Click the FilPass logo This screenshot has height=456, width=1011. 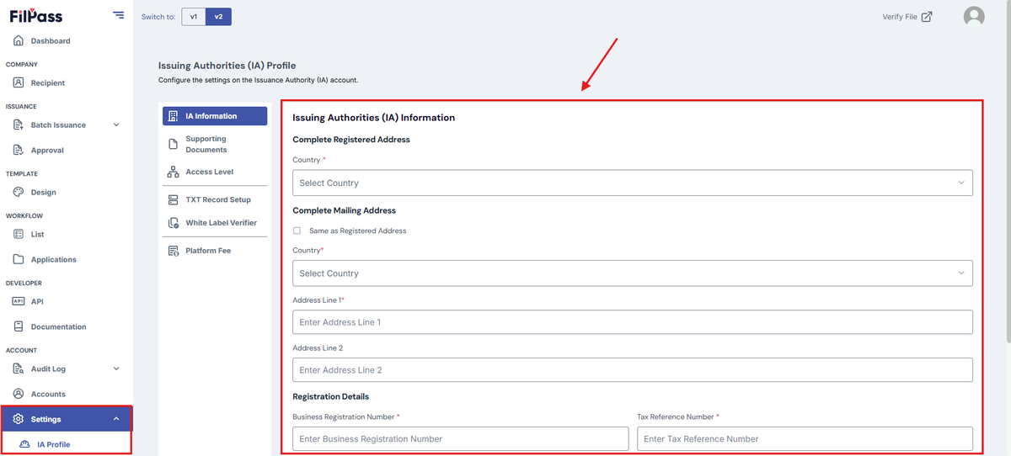[x=35, y=16]
